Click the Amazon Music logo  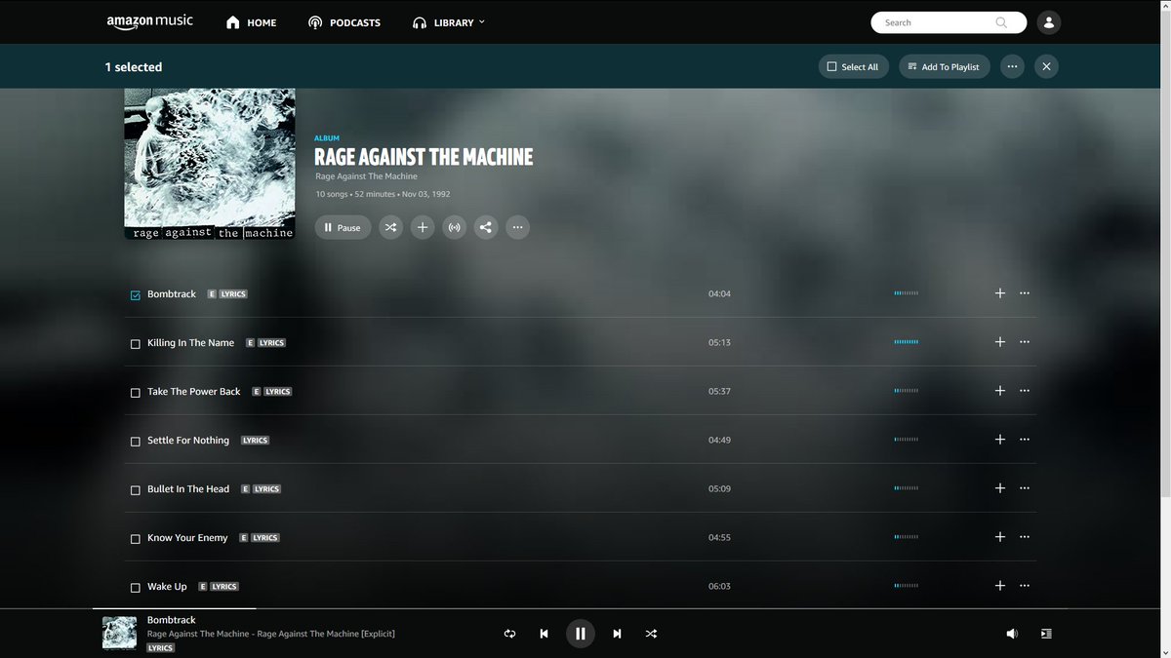point(149,21)
